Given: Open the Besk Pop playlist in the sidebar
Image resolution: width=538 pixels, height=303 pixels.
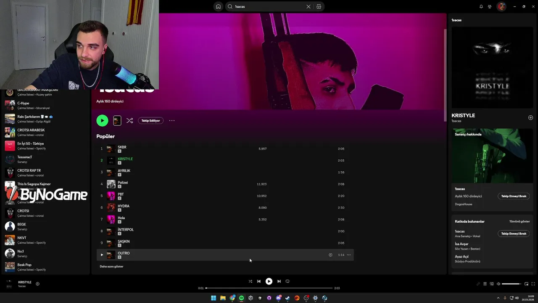Looking at the screenshot, I should click(x=45, y=267).
